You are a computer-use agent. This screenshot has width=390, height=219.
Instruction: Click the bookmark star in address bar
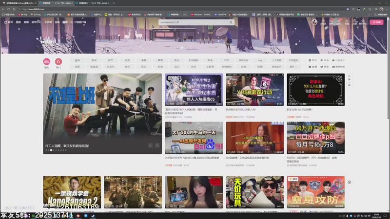tap(348, 9)
